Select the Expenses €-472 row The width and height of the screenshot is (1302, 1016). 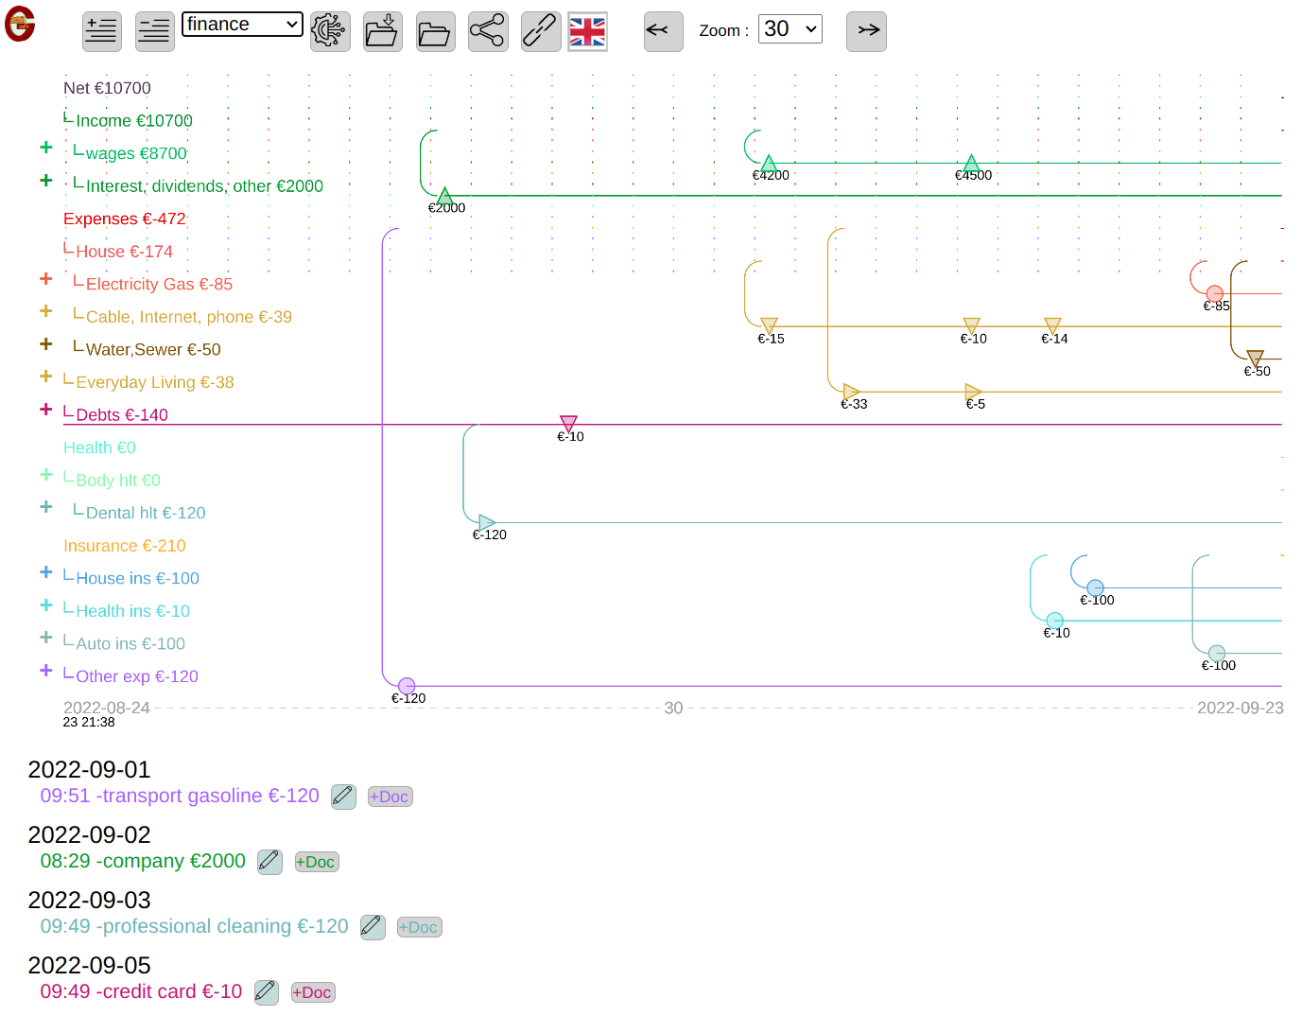(125, 219)
